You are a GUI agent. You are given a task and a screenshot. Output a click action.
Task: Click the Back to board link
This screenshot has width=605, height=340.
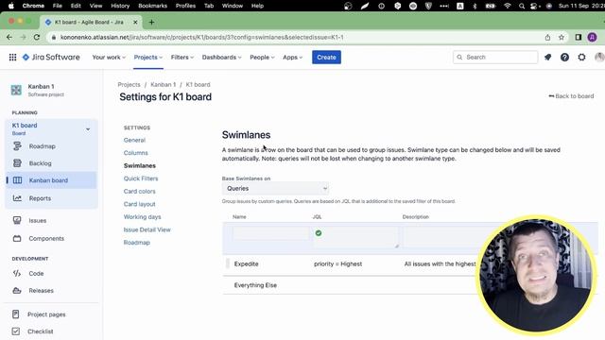(x=571, y=96)
